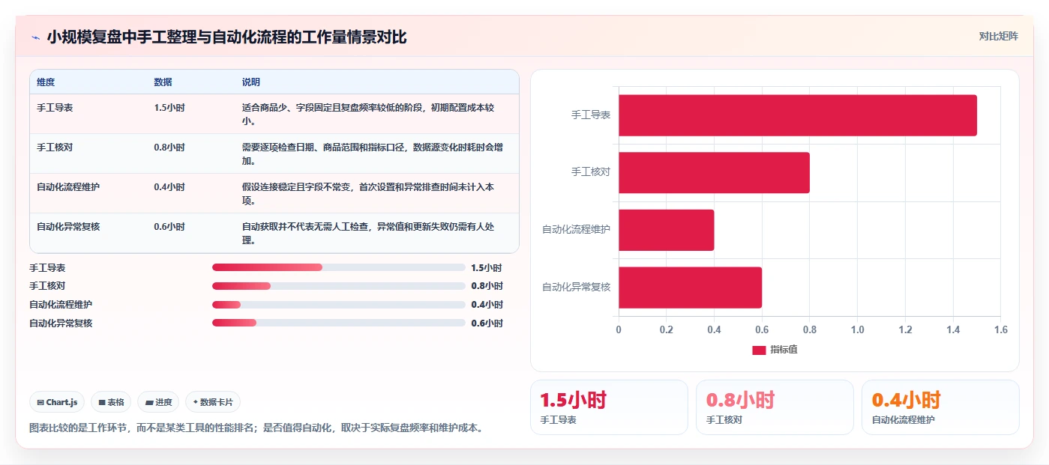Click the 数据 column header
Image resolution: width=1049 pixels, height=465 pixels.
(x=163, y=82)
